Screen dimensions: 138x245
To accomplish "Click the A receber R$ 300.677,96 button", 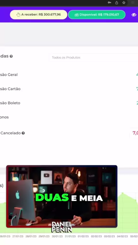I will point(39,15).
